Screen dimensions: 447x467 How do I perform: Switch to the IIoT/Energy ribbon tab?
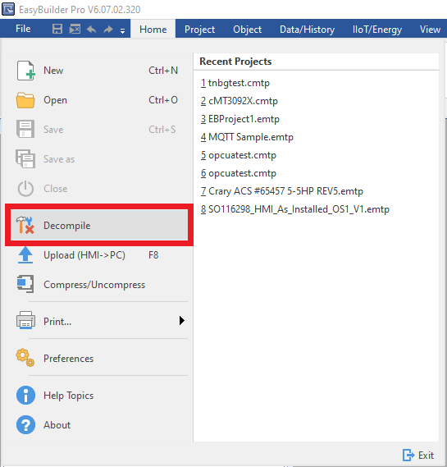(377, 30)
